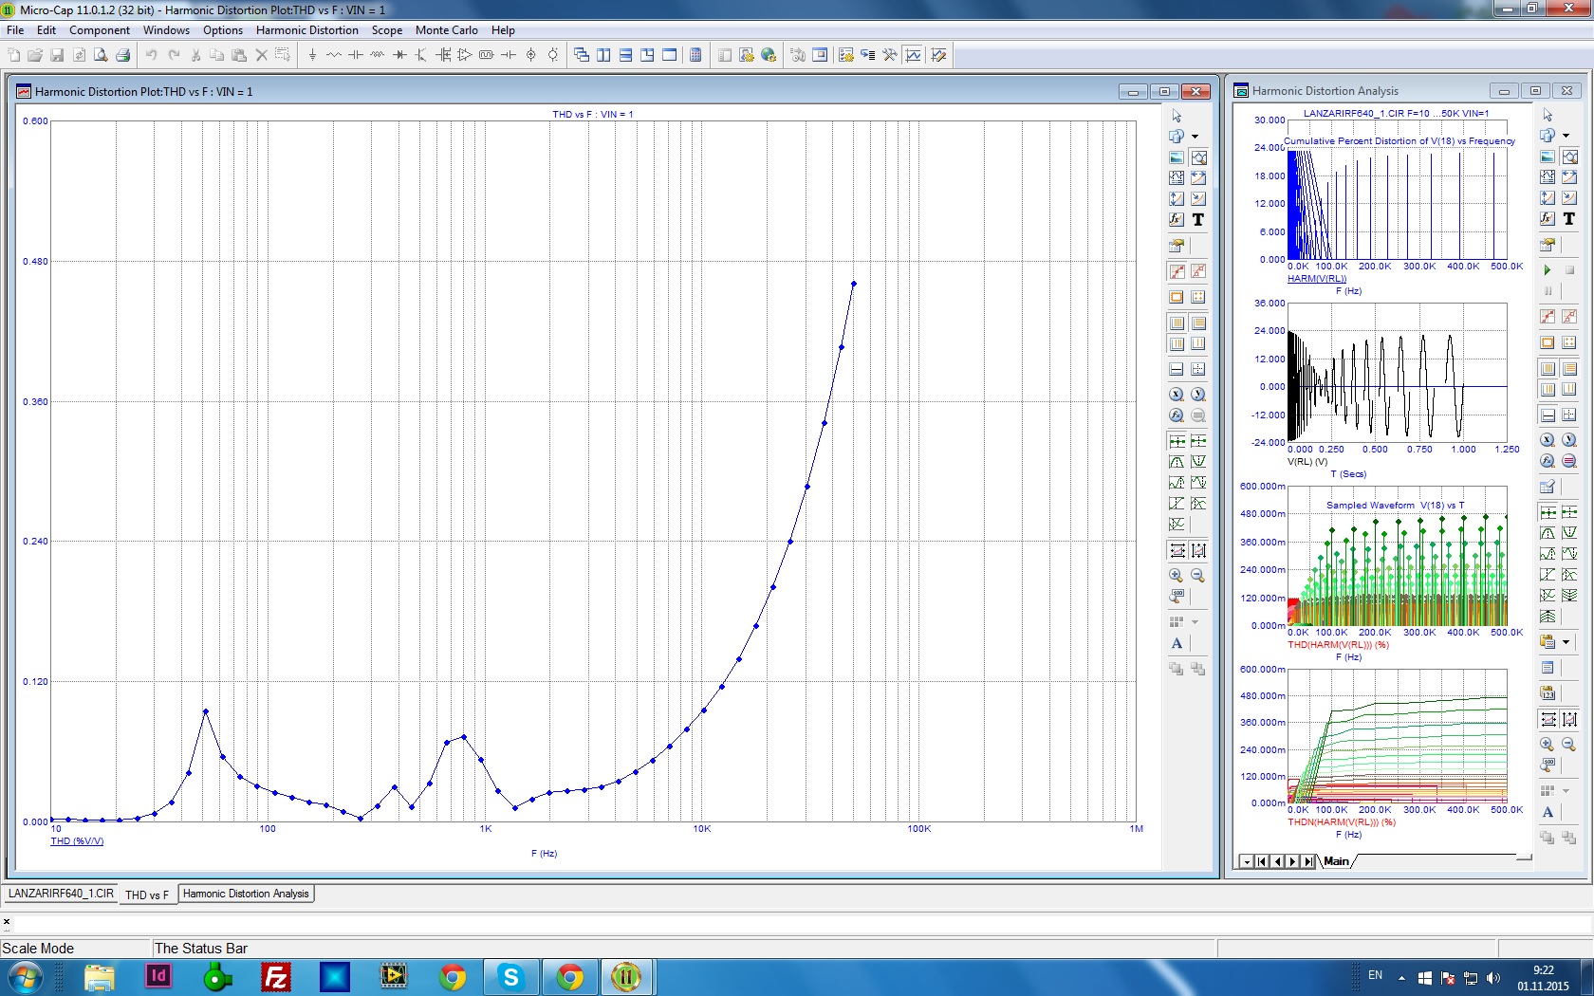Click the THD (%V/V) axis label link
1594x996 pixels.
point(77,841)
